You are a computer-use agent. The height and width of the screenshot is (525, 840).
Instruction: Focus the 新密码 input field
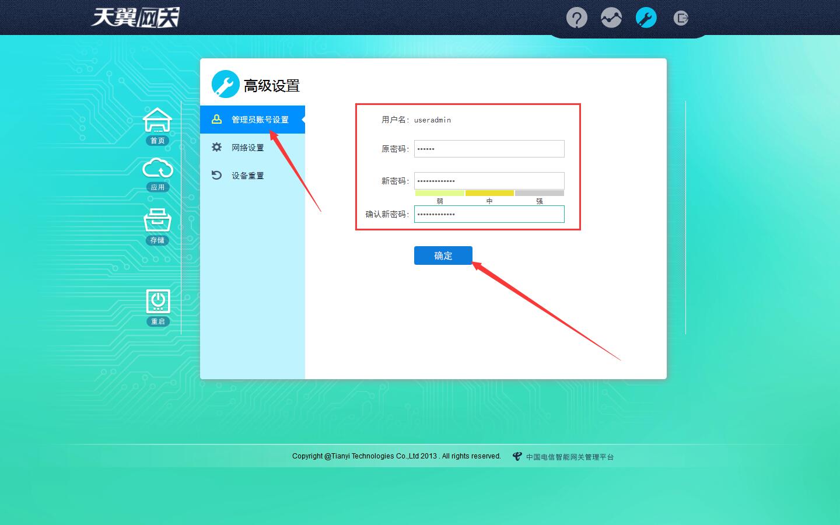coord(489,181)
